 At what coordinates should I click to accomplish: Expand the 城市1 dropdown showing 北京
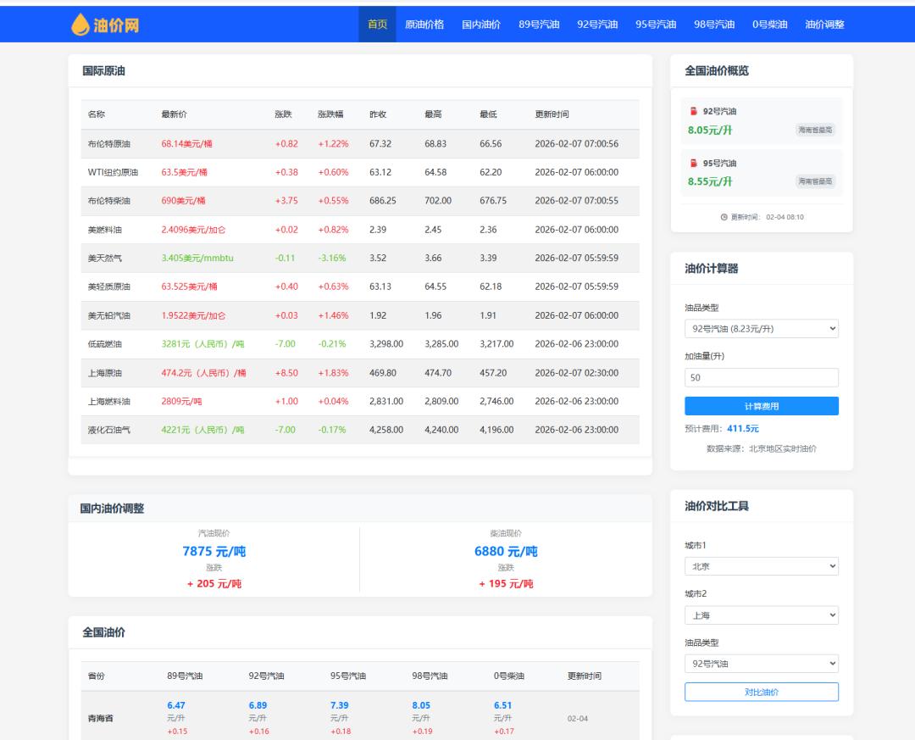(x=761, y=566)
